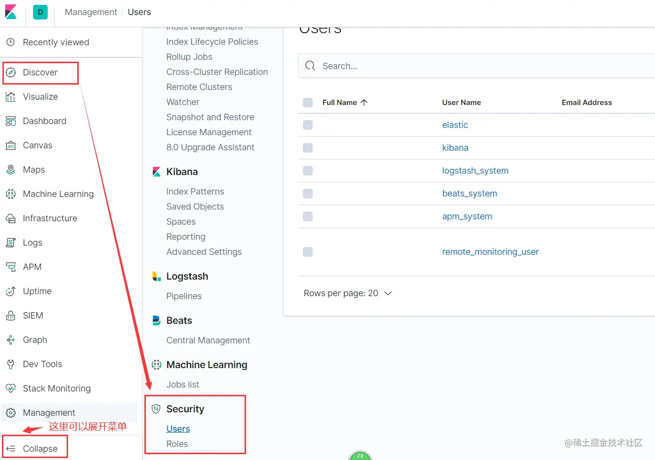Toggle the select-all users checkbox

(308, 103)
